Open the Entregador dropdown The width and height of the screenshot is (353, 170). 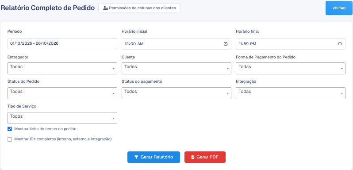click(x=62, y=69)
